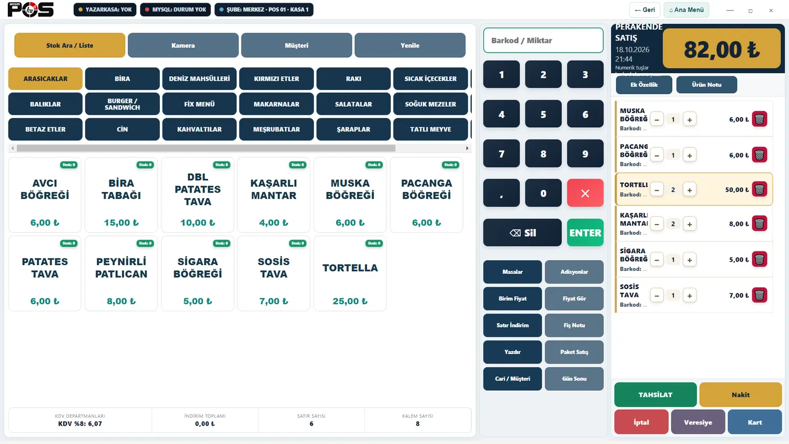
Task: Decrease PACANGA BÖĞREĞİ quantity in cart
Action: pyautogui.click(x=656, y=155)
